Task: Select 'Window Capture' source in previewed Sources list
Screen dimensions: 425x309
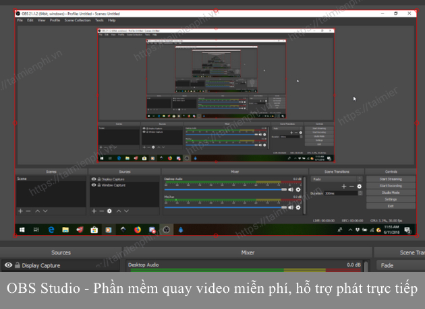Action: [125, 185]
